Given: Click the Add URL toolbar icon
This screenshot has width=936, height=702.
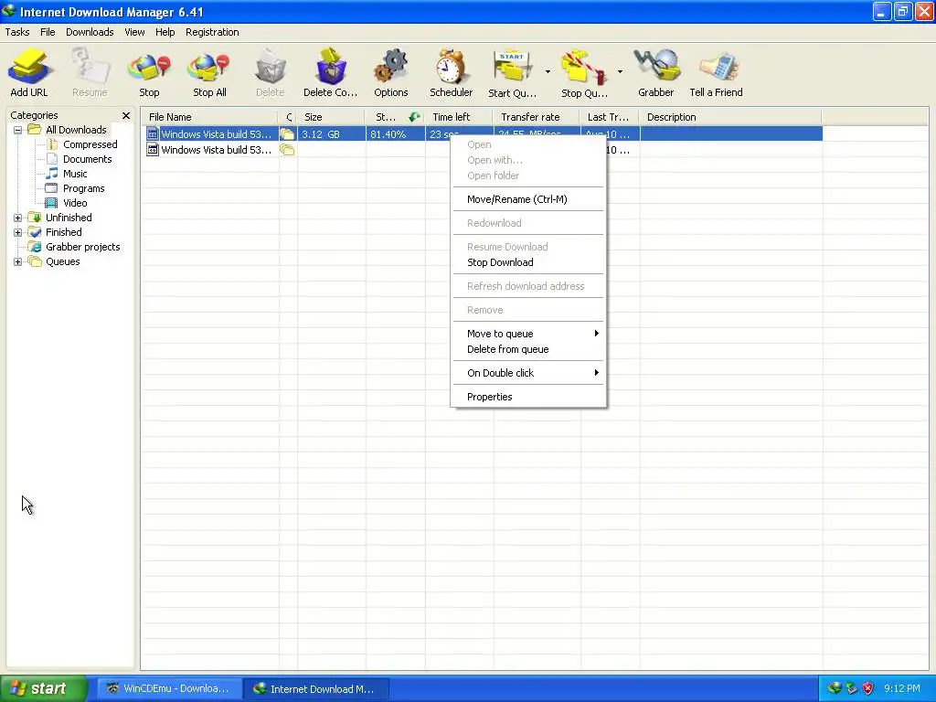Looking at the screenshot, I should tap(28, 73).
